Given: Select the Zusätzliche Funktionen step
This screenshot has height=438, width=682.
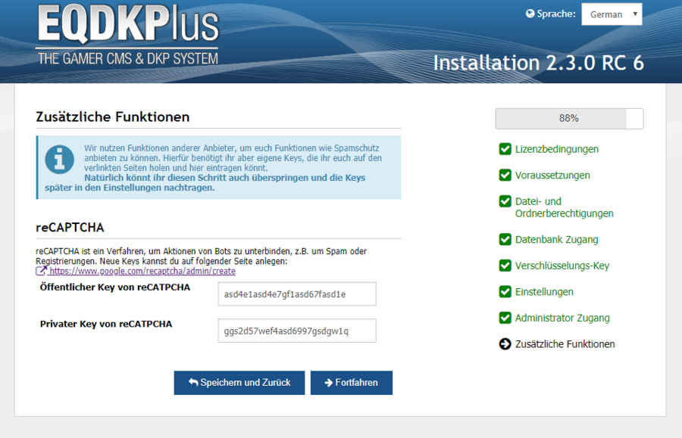Looking at the screenshot, I should (x=565, y=343).
